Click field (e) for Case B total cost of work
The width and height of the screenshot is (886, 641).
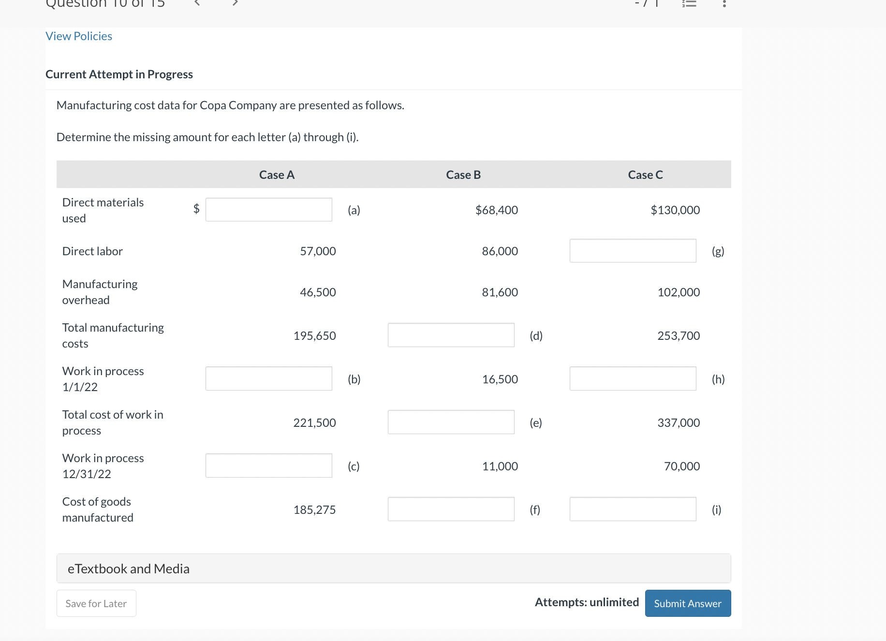tap(450, 422)
